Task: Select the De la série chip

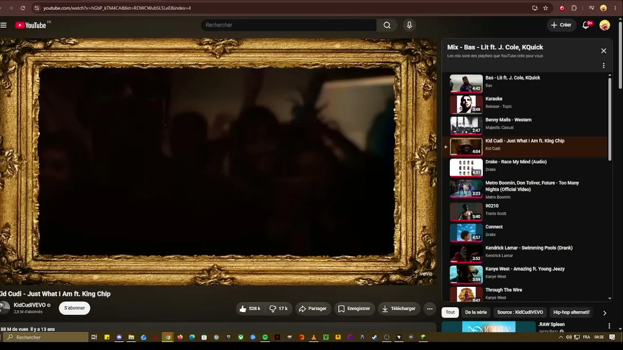Action: coord(476,313)
